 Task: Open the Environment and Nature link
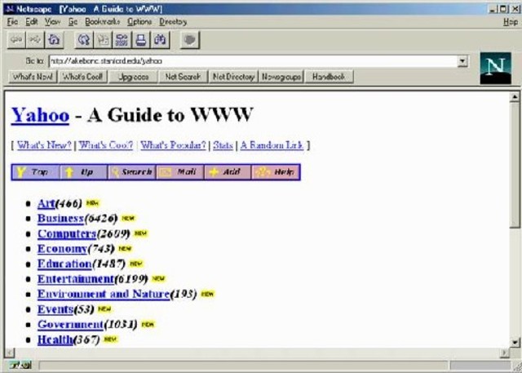pos(104,294)
